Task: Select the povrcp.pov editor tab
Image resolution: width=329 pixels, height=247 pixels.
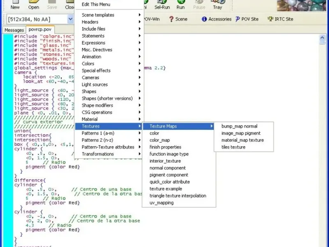Action: click(40, 30)
